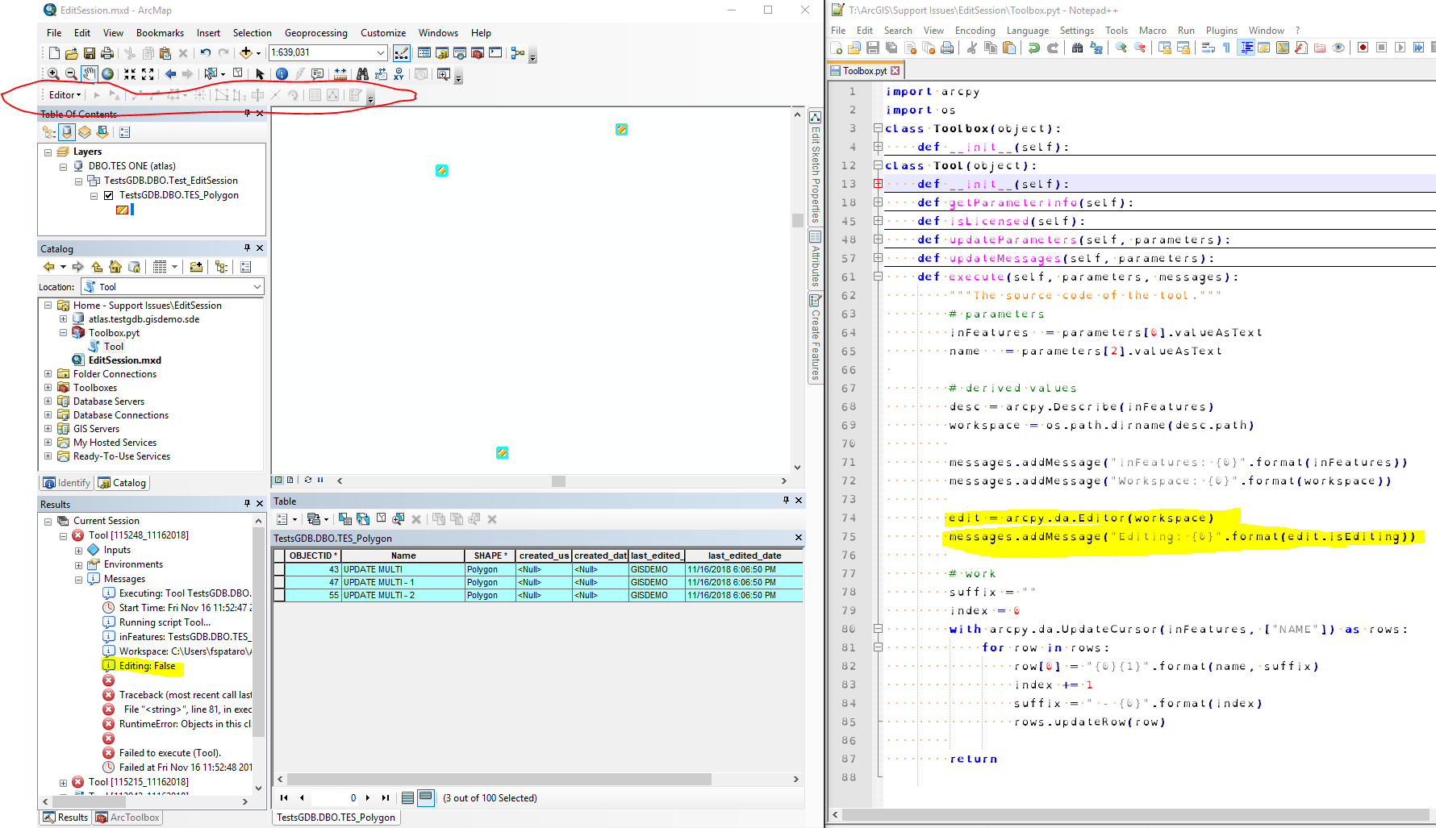Click Move to First Record in table

point(284,798)
